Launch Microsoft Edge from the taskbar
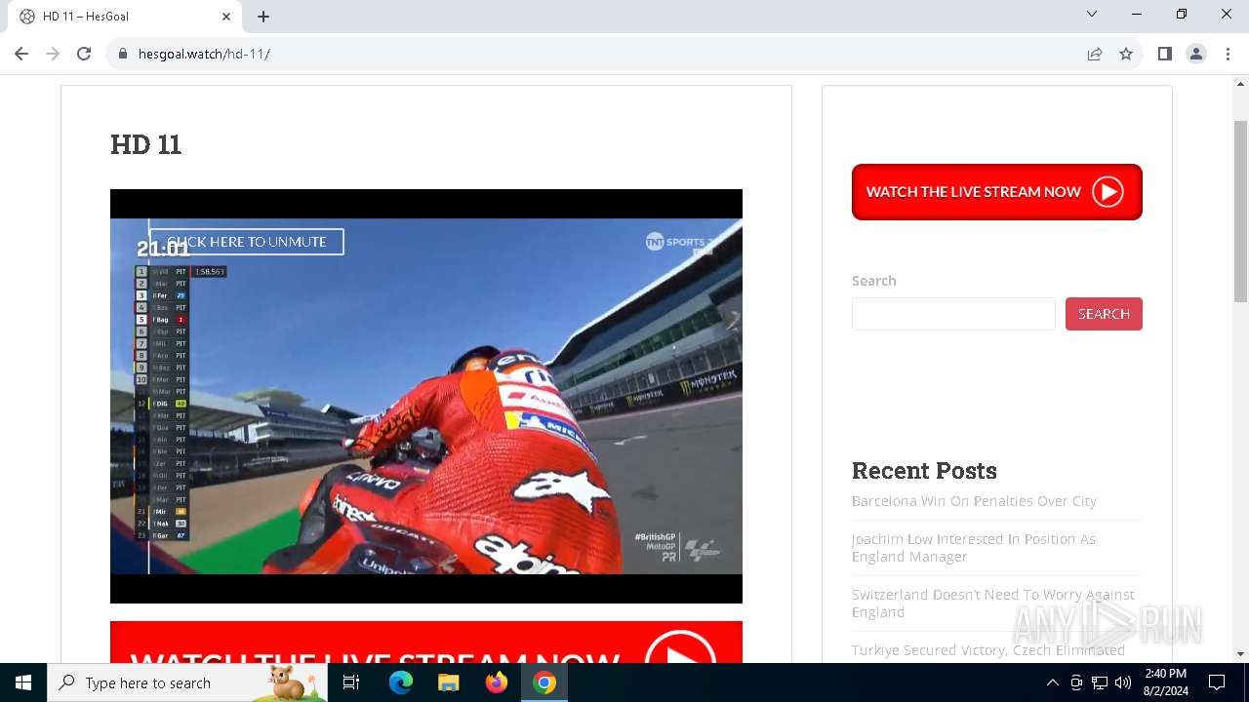 pos(401,682)
